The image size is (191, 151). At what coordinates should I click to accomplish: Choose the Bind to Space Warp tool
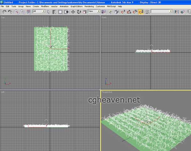29,12
